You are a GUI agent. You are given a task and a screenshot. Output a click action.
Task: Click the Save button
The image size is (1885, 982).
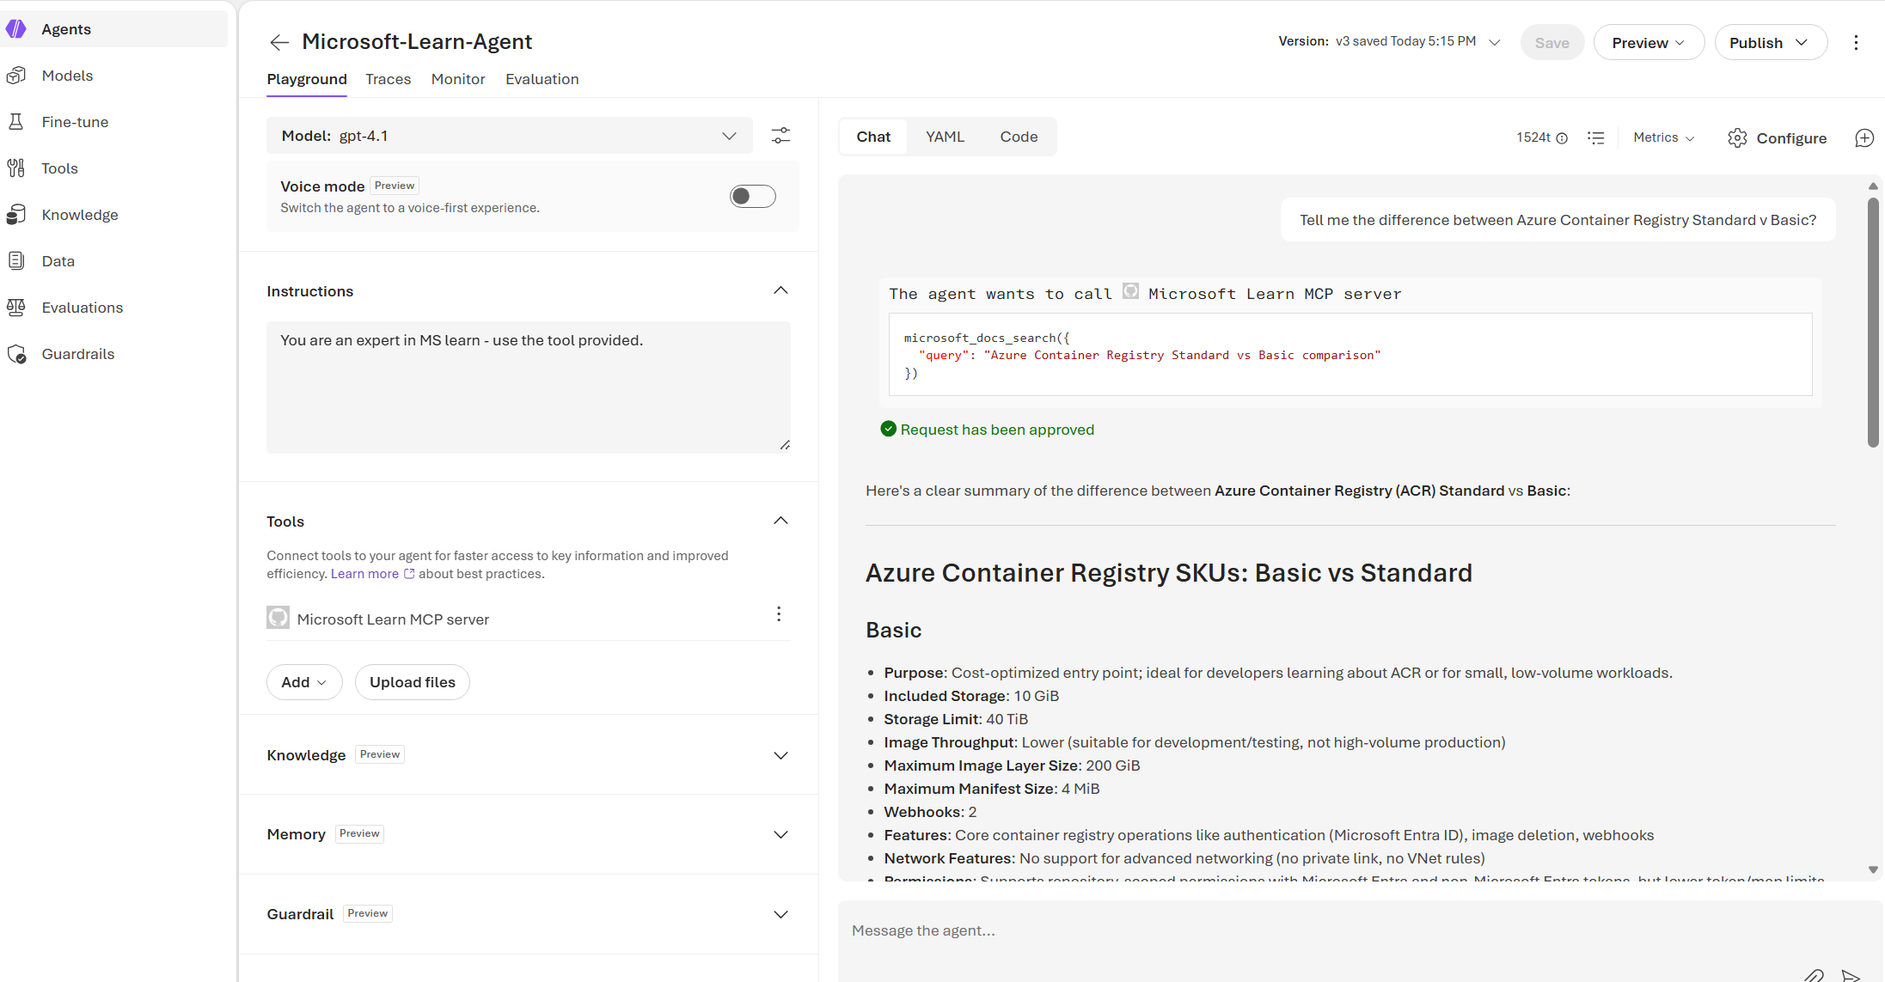[1552, 43]
